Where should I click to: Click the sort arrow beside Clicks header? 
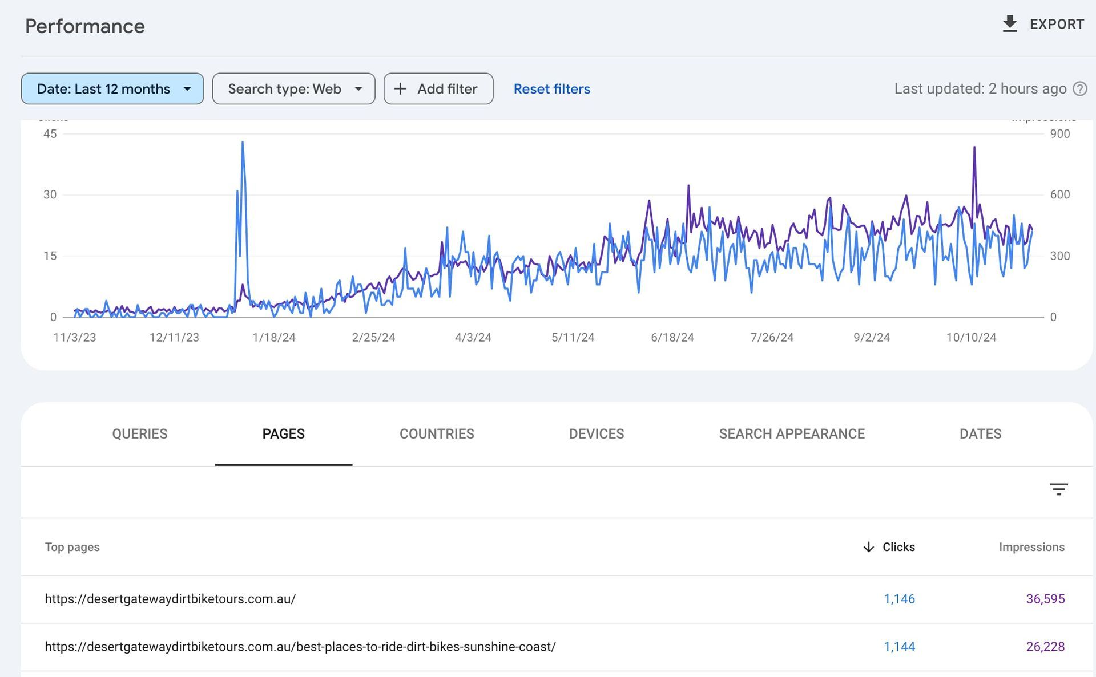click(868, 547)
